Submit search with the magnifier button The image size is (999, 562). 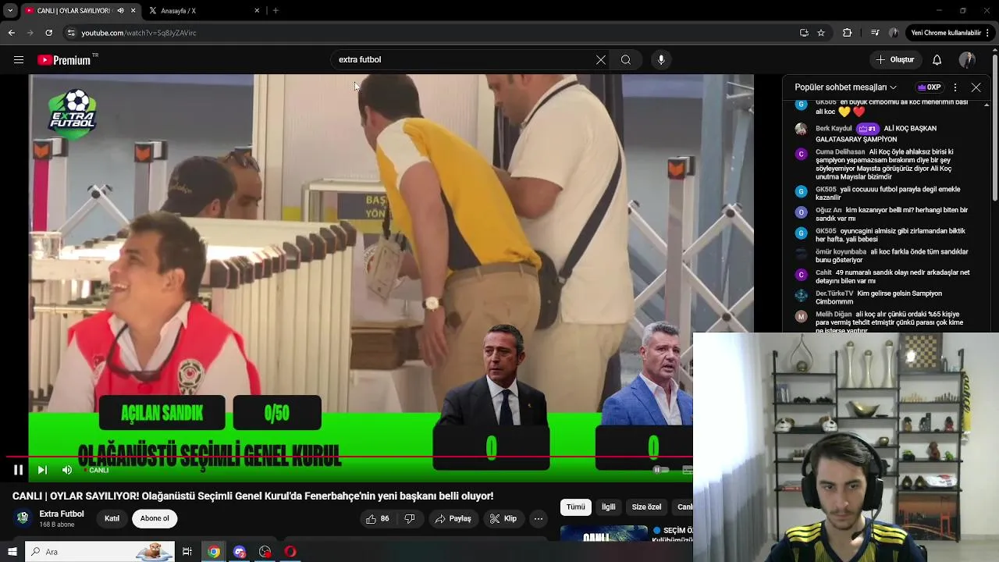626,60
